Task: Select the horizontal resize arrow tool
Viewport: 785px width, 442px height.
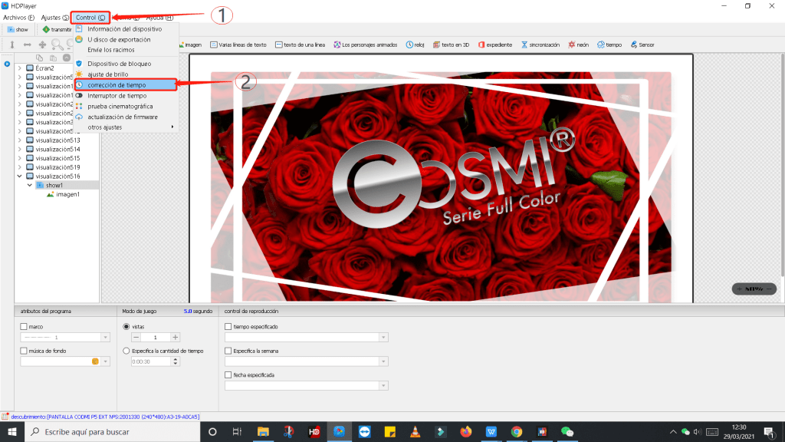Action: (27, 45)
